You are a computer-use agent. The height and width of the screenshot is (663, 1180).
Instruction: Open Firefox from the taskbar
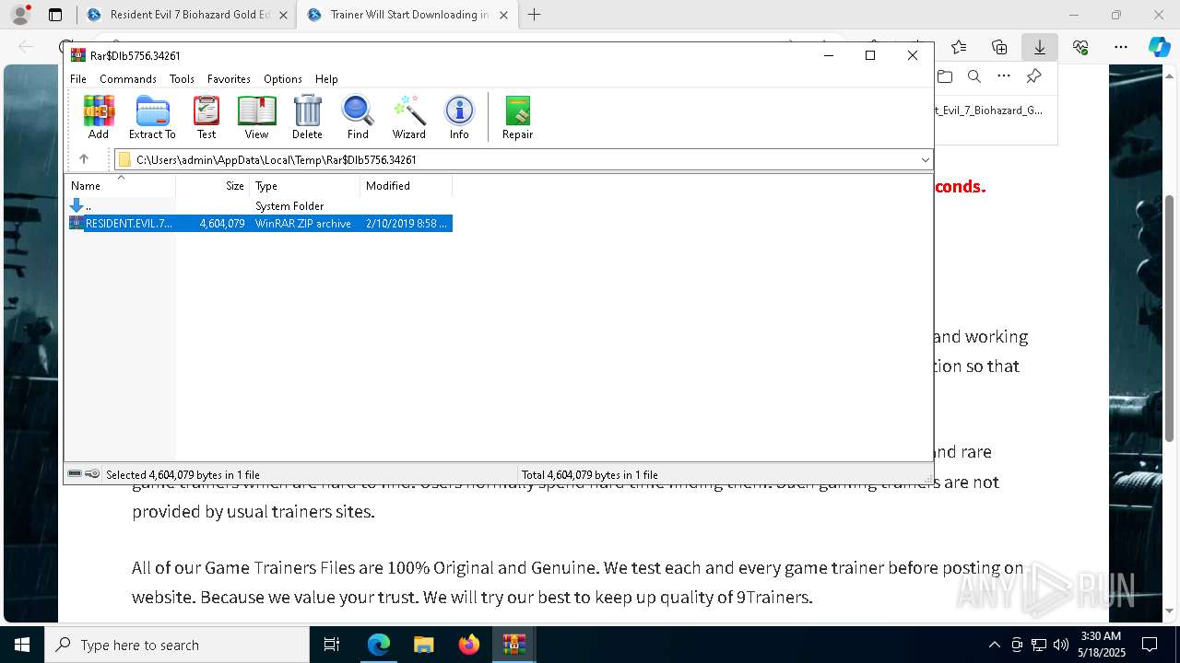point(469,645)
